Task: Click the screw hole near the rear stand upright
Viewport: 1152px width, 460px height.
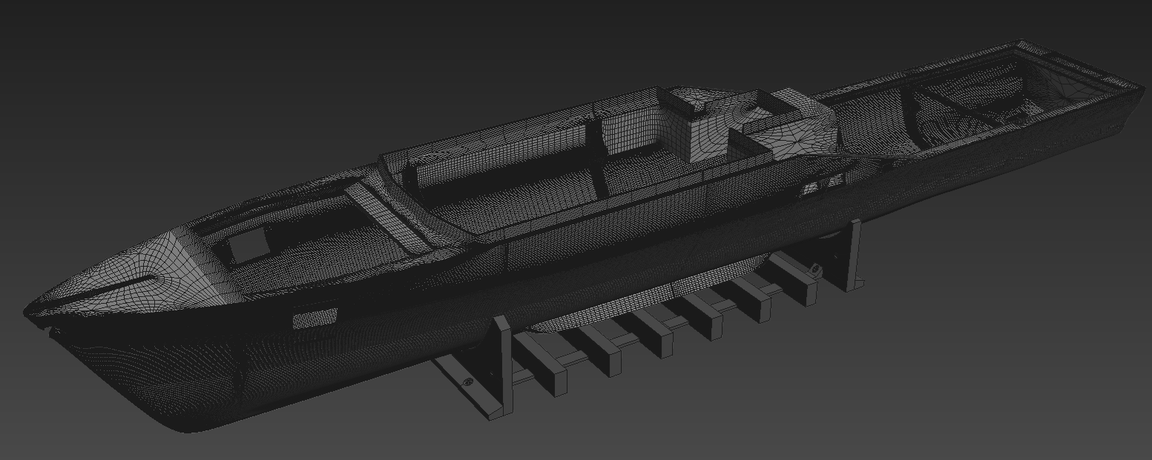Action: coord(816,269)
